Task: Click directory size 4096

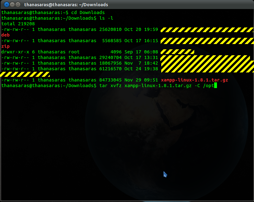Action: click(x=116, y=52)
